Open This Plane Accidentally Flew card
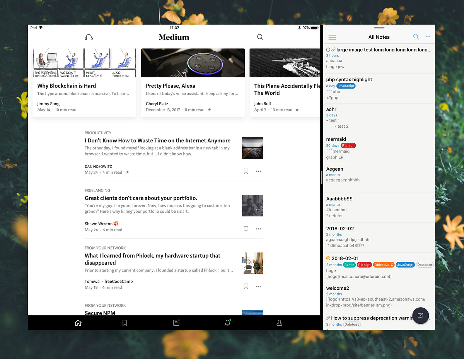464x359 pixels. point(285,82)
